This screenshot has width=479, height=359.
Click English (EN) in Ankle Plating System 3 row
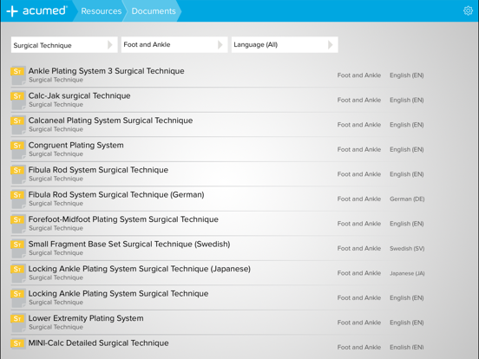[407, 75]
